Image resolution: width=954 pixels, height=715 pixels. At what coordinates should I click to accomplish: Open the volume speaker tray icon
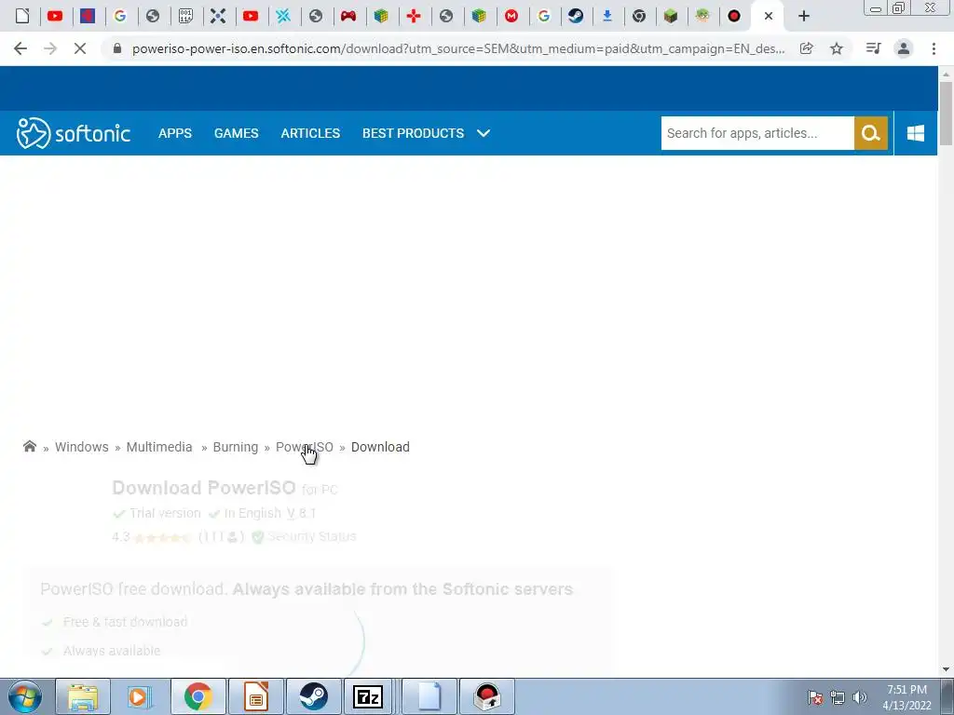(x=860, y=697)
